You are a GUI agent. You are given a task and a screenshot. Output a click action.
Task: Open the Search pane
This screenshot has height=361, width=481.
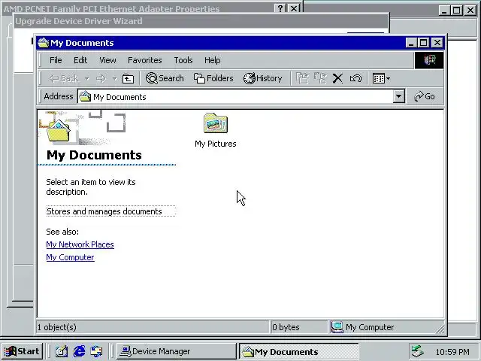click(x=165, y=78)
